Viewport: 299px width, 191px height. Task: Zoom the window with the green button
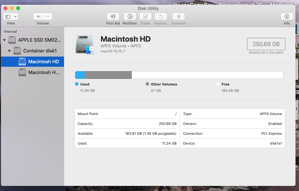[18, 8]
